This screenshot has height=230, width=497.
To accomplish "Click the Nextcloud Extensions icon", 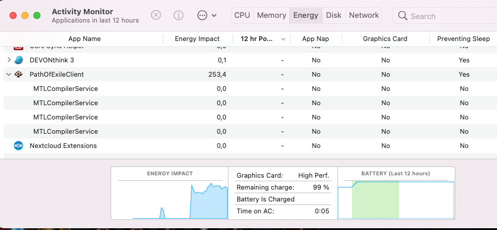I will [x=18, y=146].
